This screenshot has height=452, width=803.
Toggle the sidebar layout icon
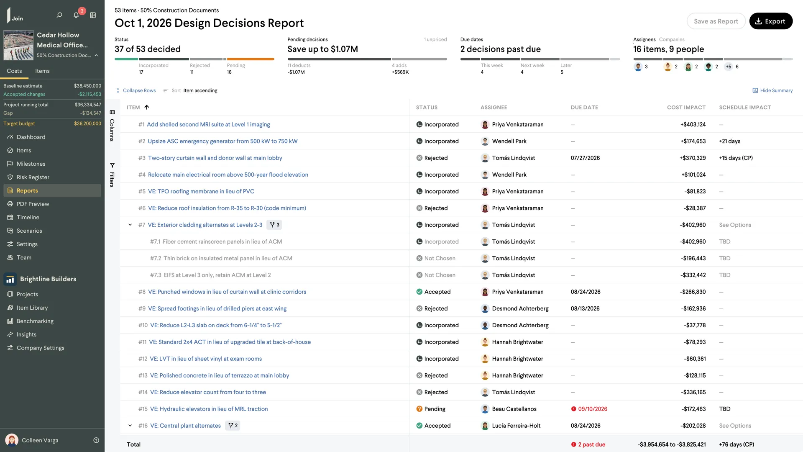(93, 15)
